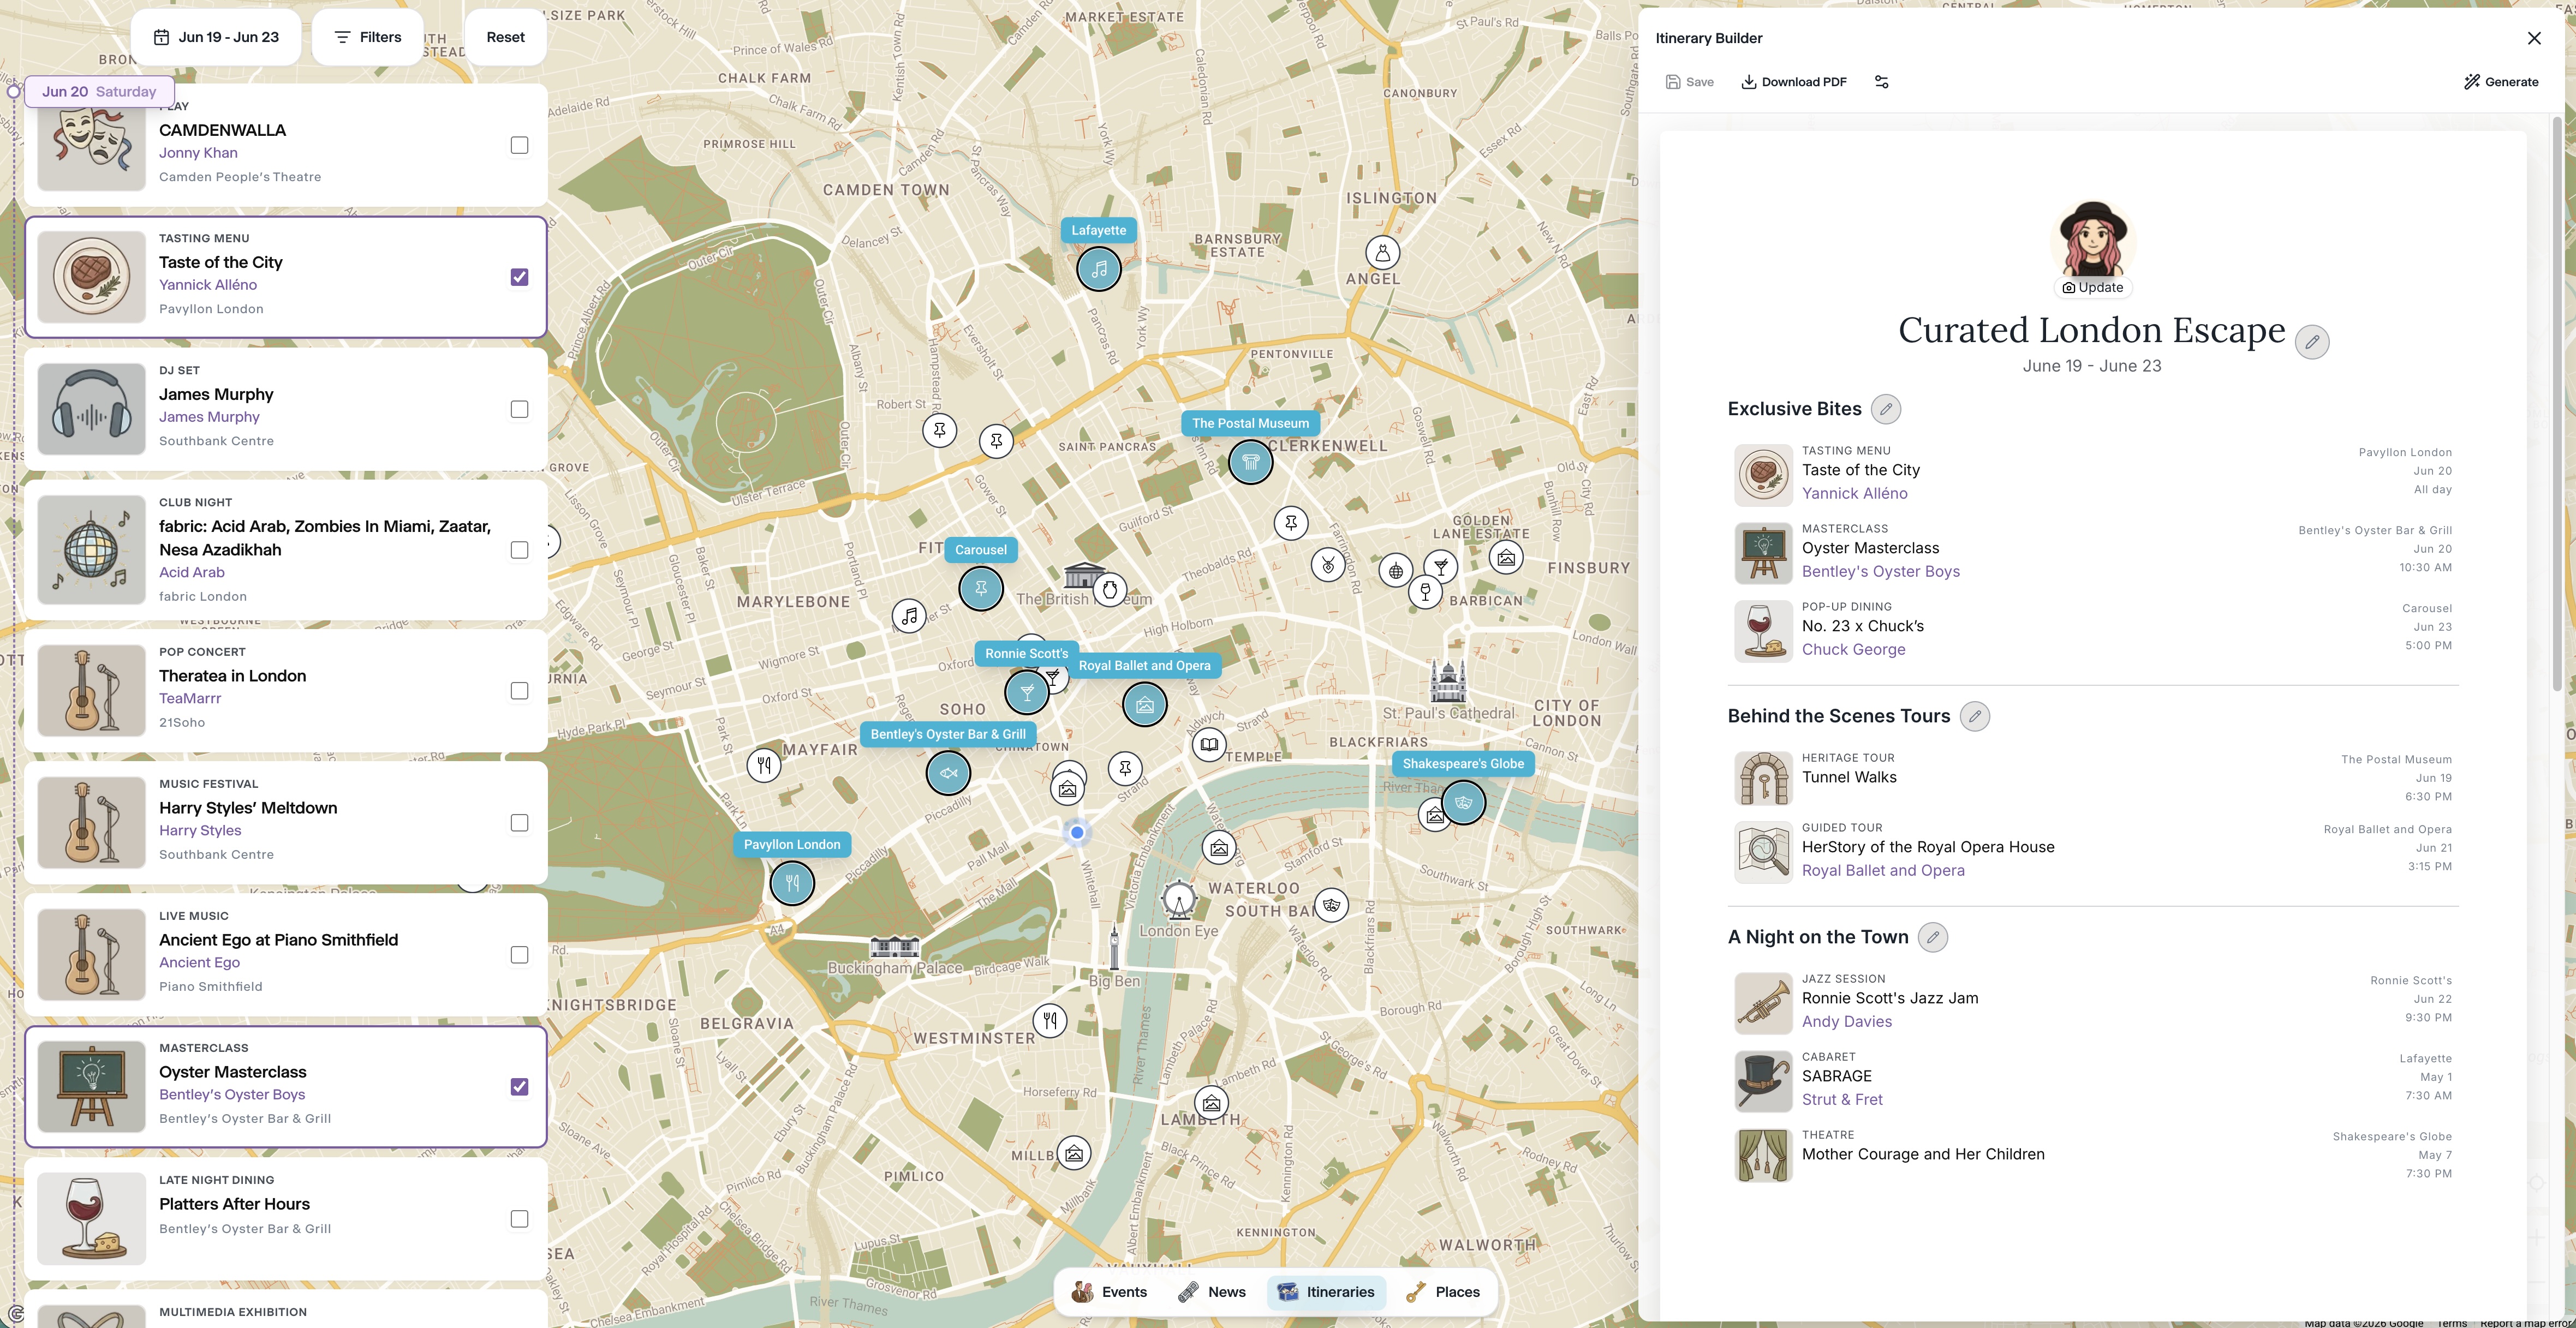
Task: Switch to the Events tab
Action: tap(1109, 1292)
